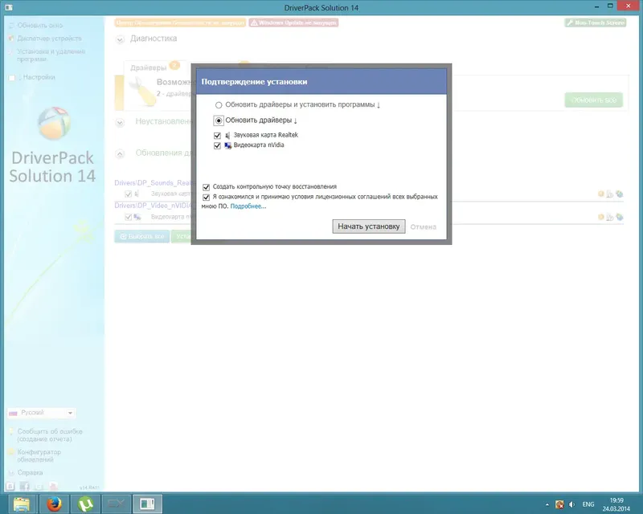Viewport: 643px width, 514px height.
Task: Open Установка и удаление программ
Action: point(51,55)
